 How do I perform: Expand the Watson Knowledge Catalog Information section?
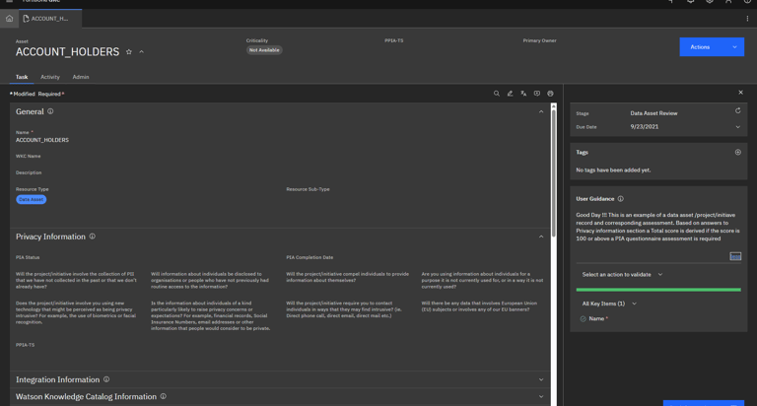tap(541, 396)
